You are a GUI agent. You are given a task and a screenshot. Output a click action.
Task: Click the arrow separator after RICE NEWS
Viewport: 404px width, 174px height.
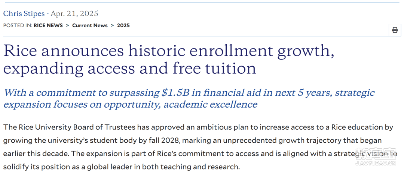point(67,25)
